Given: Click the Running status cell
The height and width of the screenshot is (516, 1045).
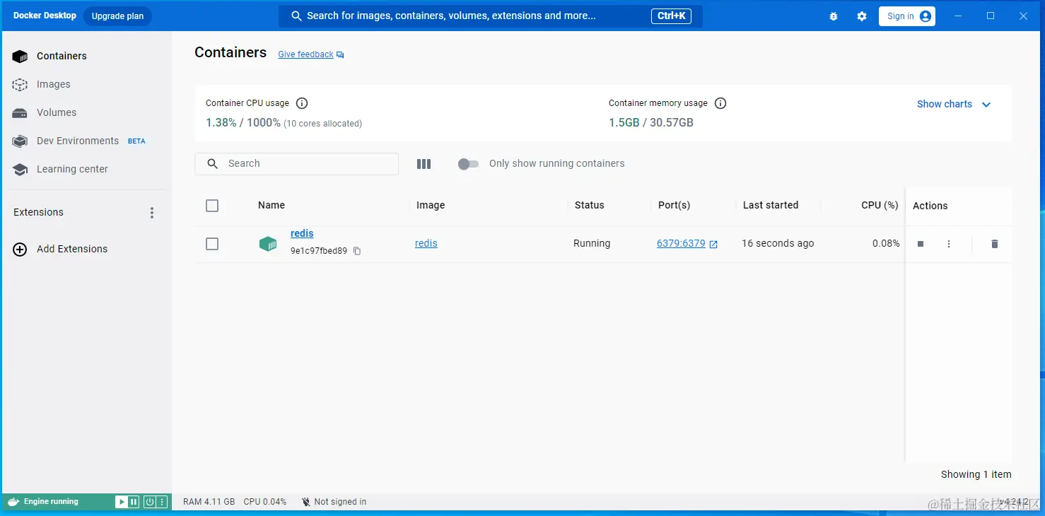Looking at the screenshot, I should [592, 243].
